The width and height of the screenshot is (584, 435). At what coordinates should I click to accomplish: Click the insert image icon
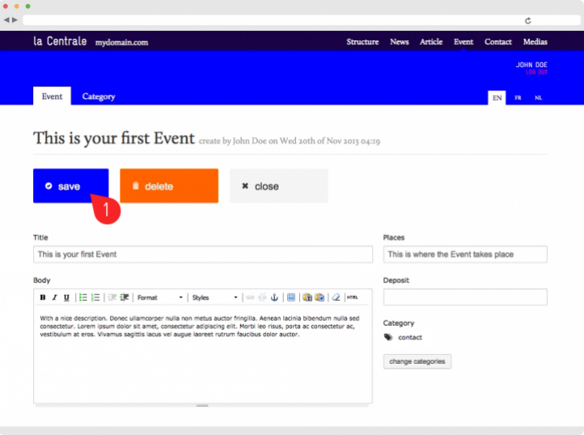(x=291, y=298)
